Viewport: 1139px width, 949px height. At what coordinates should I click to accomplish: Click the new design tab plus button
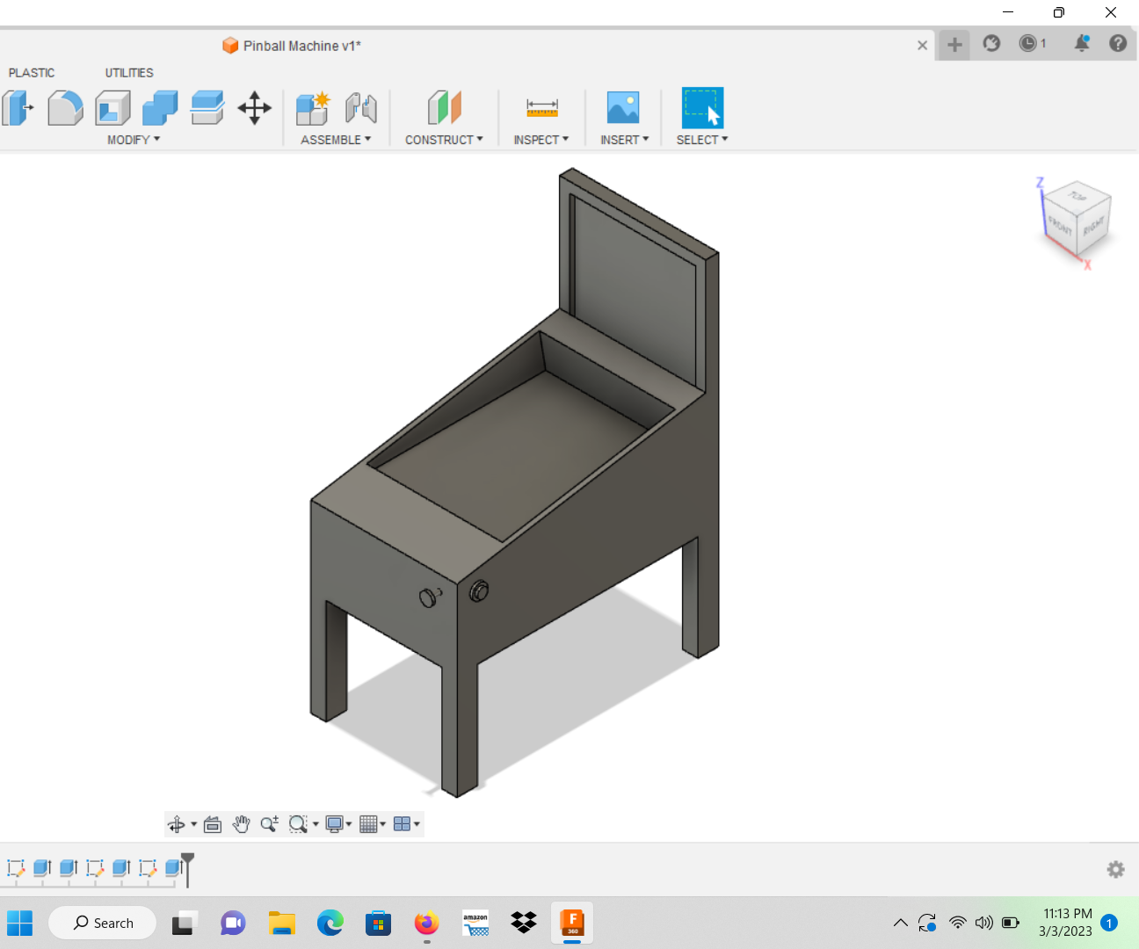coord(954,45)
